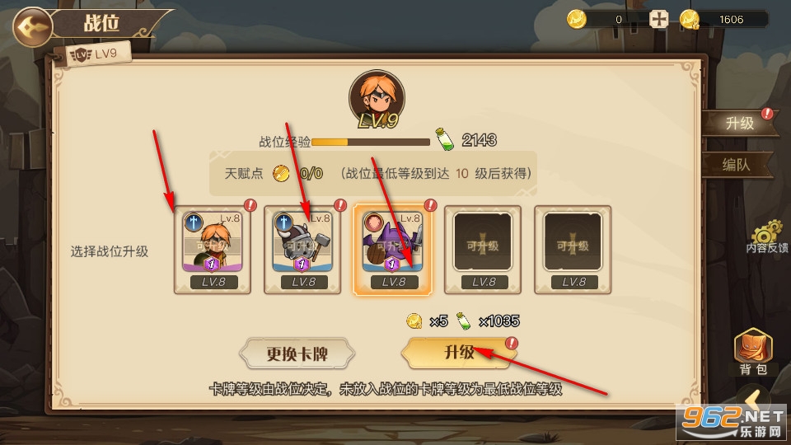Image resolution: width=791 pixels, height=445 pixels.
Task: Choose the fifth empty 可升级 slot
Action: [573, 250]
